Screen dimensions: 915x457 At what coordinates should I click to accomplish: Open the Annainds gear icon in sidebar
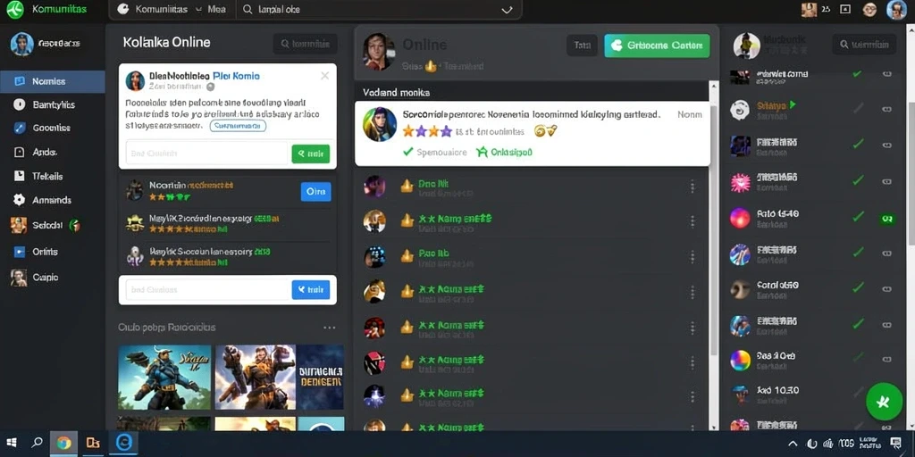click(20, 200)
